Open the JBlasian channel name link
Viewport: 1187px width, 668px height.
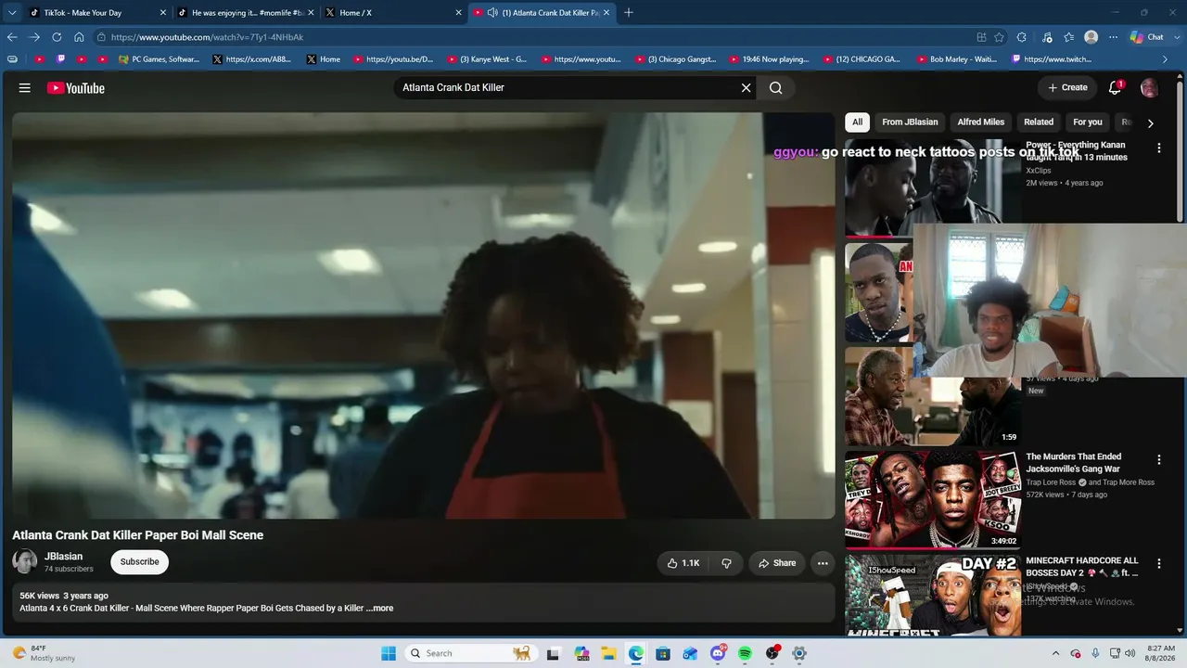pos(64,557)
